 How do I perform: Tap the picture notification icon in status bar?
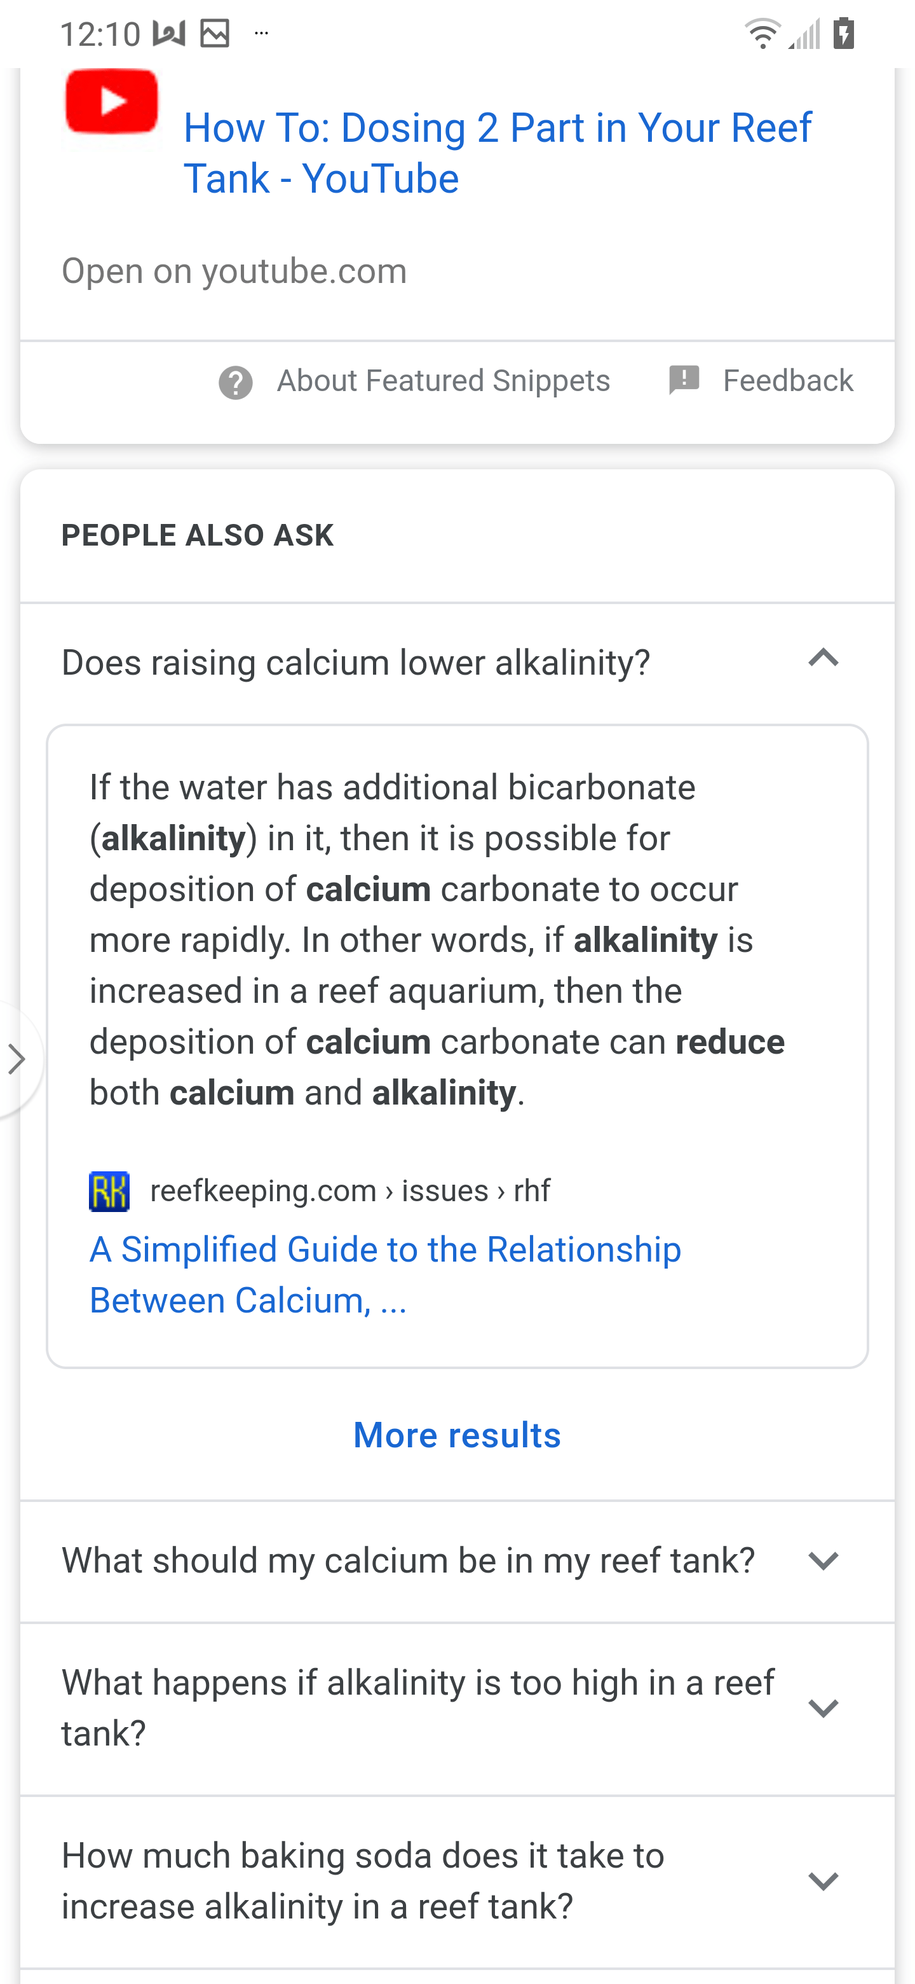tap(215, 34)
